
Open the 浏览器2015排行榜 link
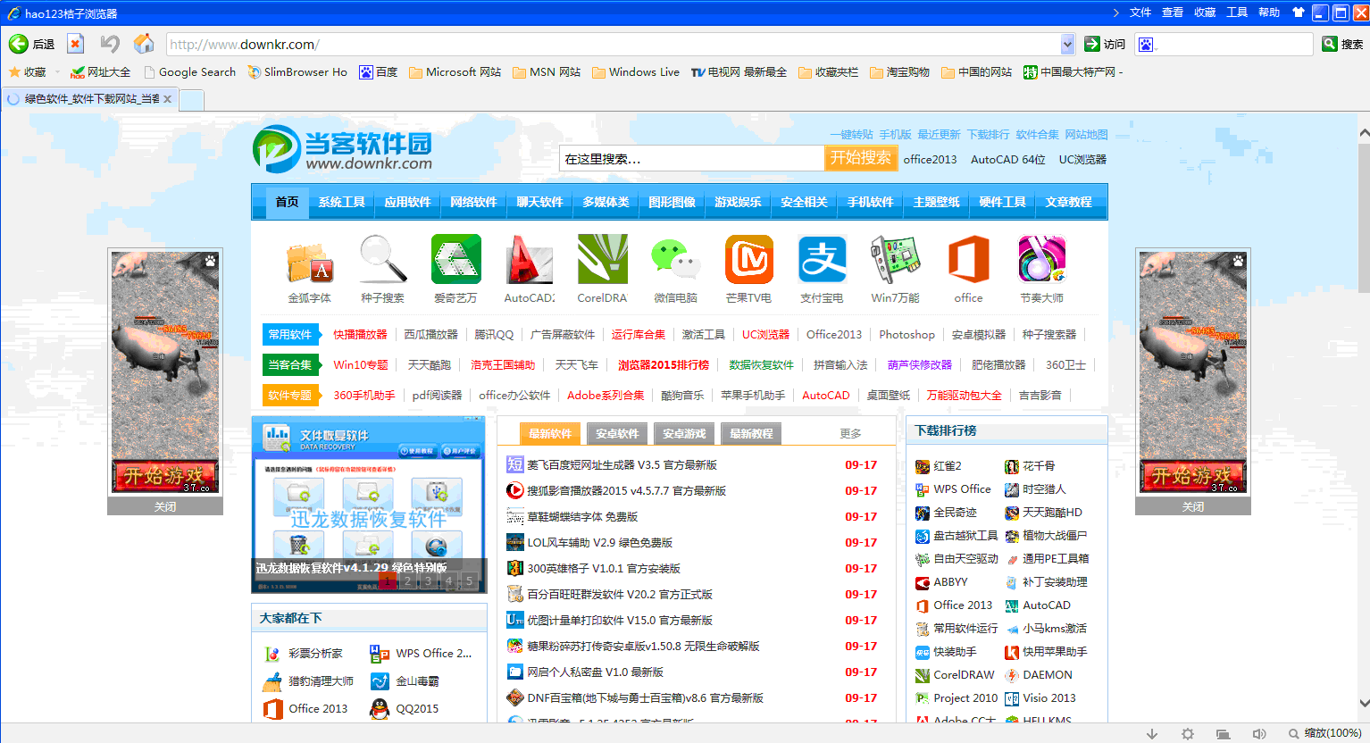pos(664,365)
